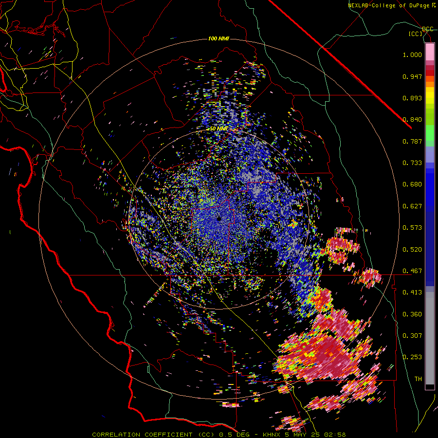
Task: Pick the light pink top color bar segment
Action: (x=430, y=52)
